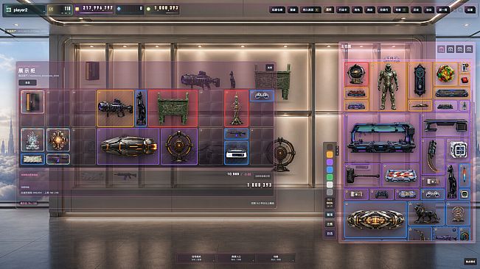Switch to the first warehouse tab icon

[x=441, y=49]
